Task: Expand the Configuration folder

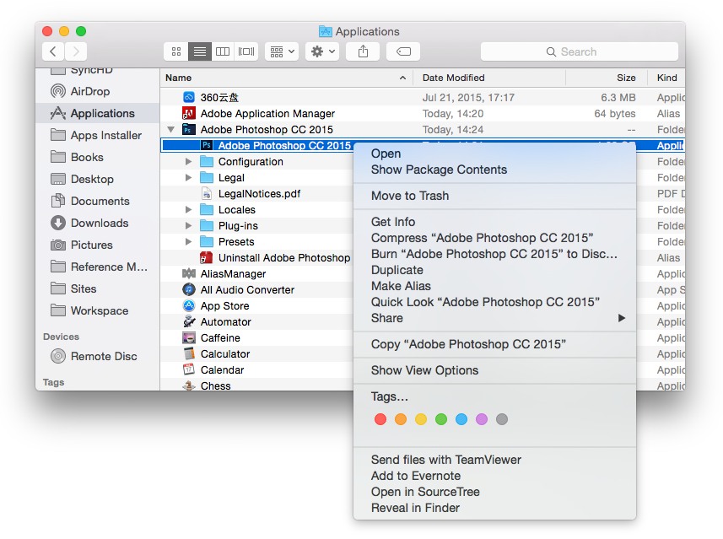Action: pyautogui.click(x=188, y=161)
